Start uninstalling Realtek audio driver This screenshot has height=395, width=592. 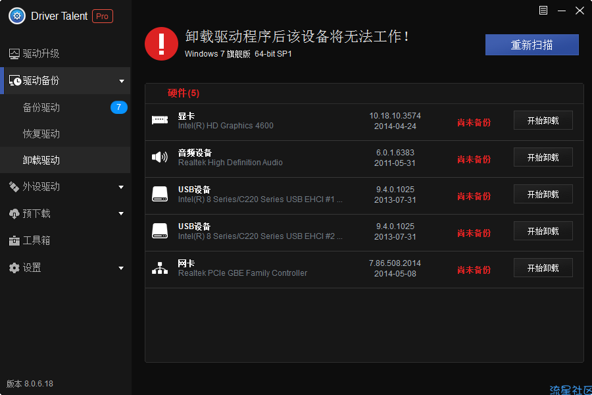pyautogui.click(x=543, y=157)
